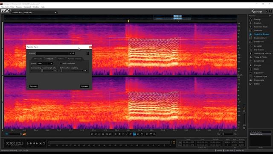Click the Bands stepper arrows
The width and height of the screenshot is (273, 154).
click(x=49, y=63)
